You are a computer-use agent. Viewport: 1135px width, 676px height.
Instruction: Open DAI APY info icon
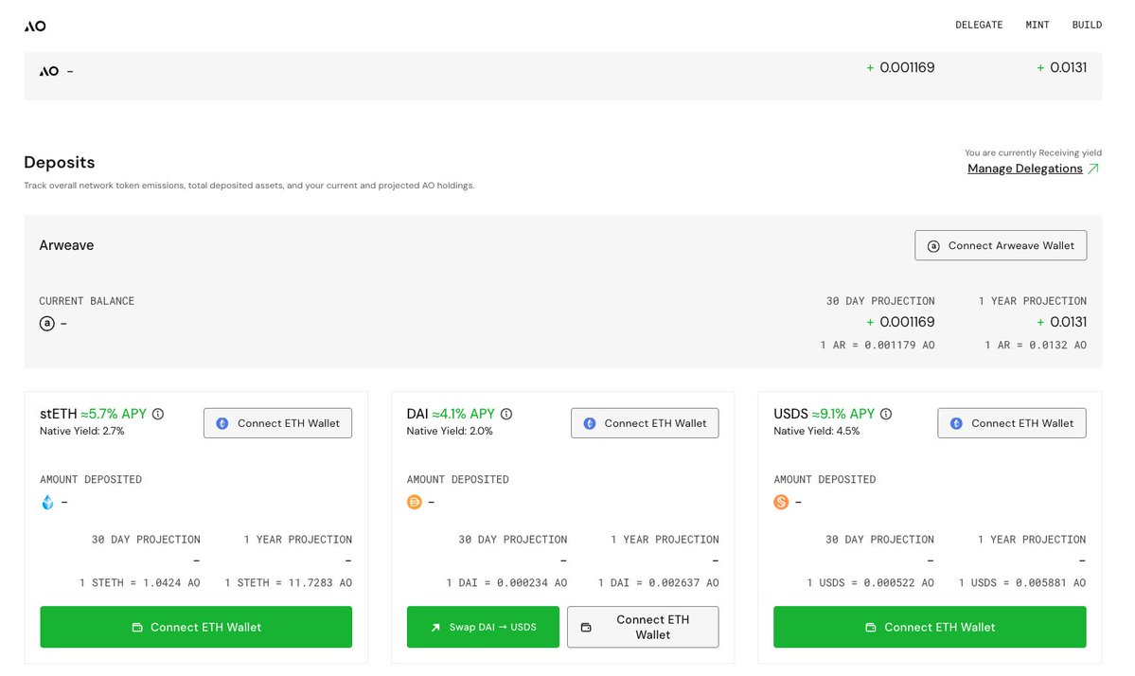(x=506, y=414)
